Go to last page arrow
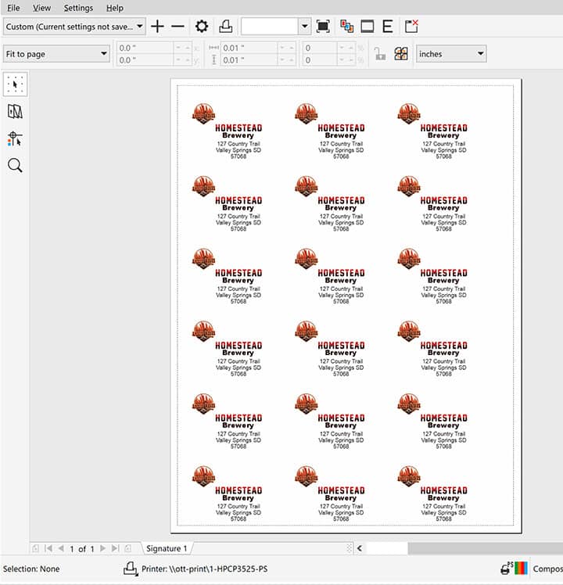Image resolution: width=563 pixels, height=585 pixels. coord(115,548)
